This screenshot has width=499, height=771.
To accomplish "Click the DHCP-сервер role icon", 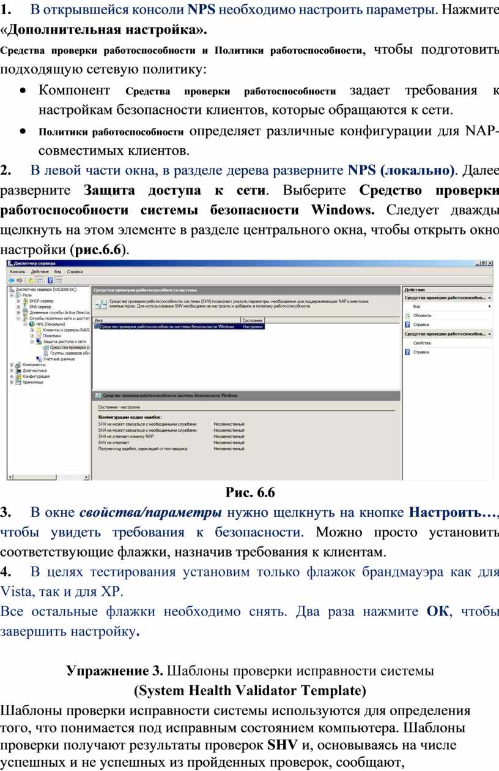I will (25, 301).
